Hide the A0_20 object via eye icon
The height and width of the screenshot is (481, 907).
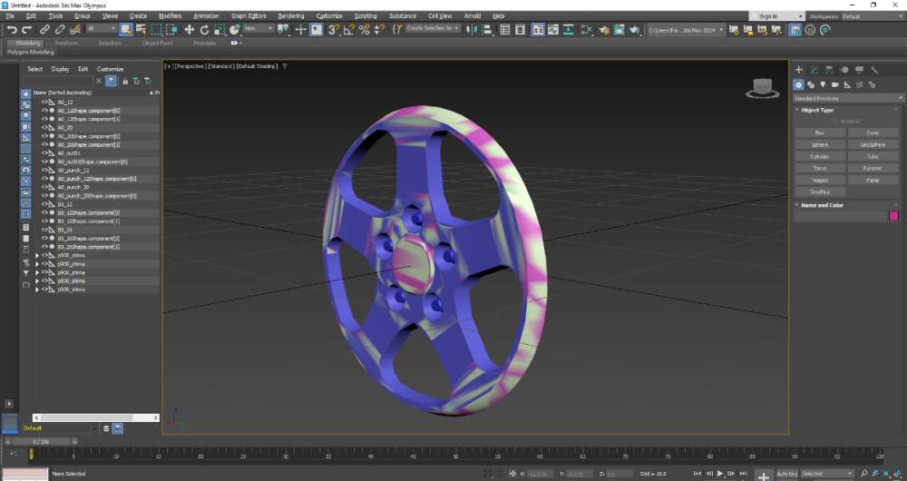point(44,127)
